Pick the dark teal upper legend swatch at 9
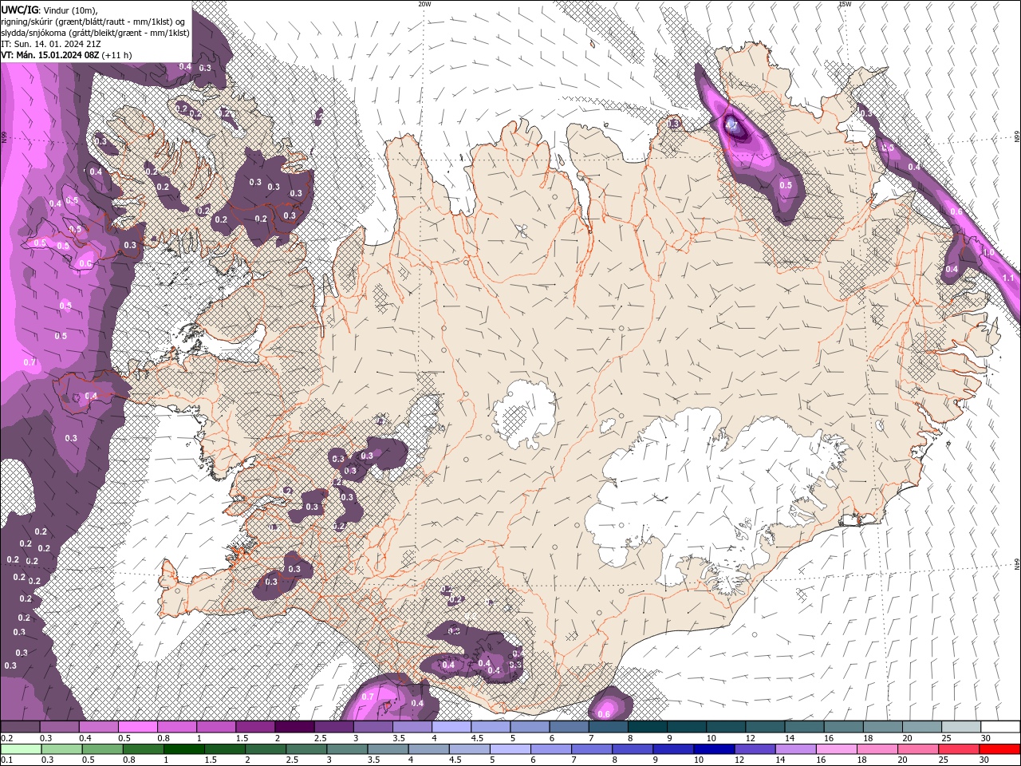Image resolution: width=1021 pixels, height=766 pixels. pyautogui.click(x=688, y=727)
